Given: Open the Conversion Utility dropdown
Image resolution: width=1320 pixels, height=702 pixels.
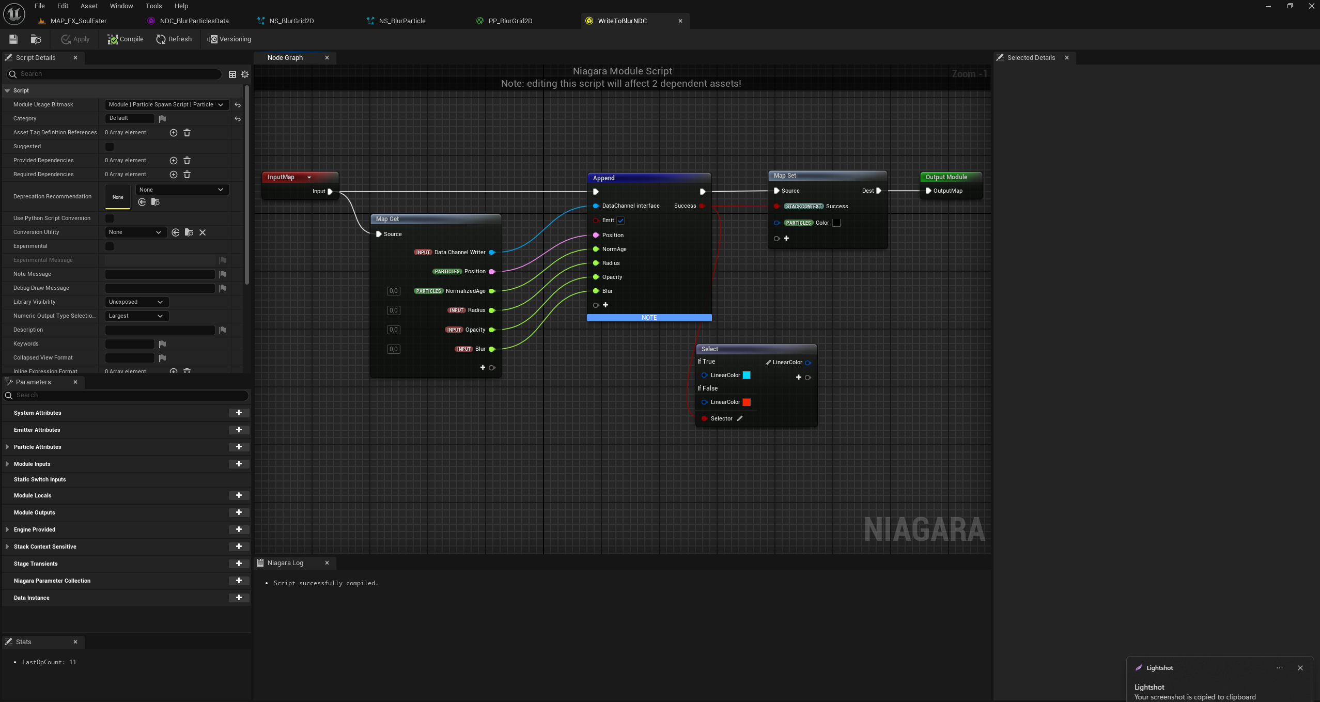Looking at the screenshot, I should pos(135,232).
